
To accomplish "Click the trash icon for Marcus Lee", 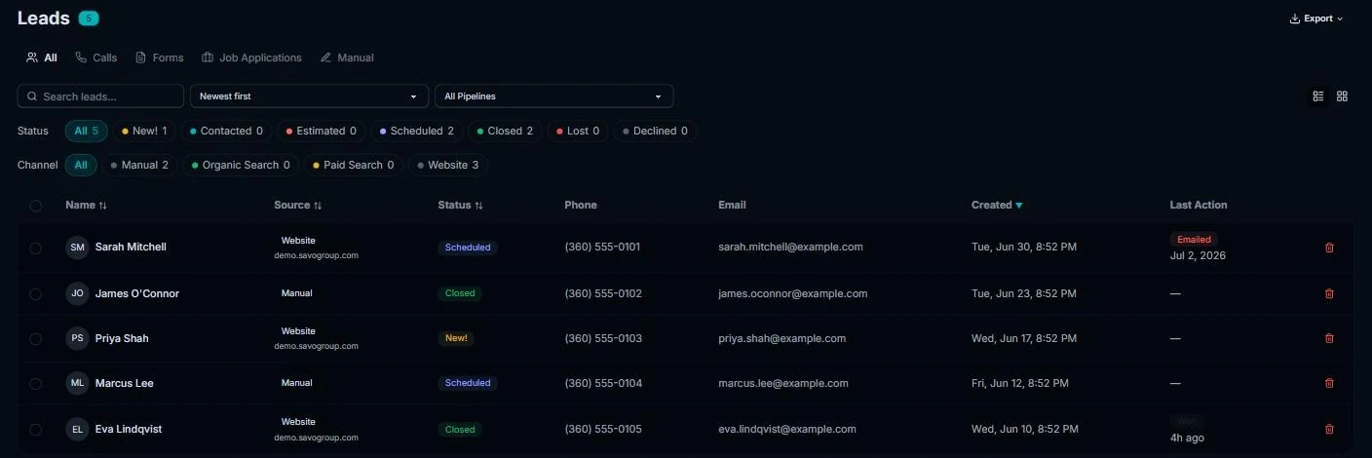I will pyautogui.click(x=1329, y=383).
